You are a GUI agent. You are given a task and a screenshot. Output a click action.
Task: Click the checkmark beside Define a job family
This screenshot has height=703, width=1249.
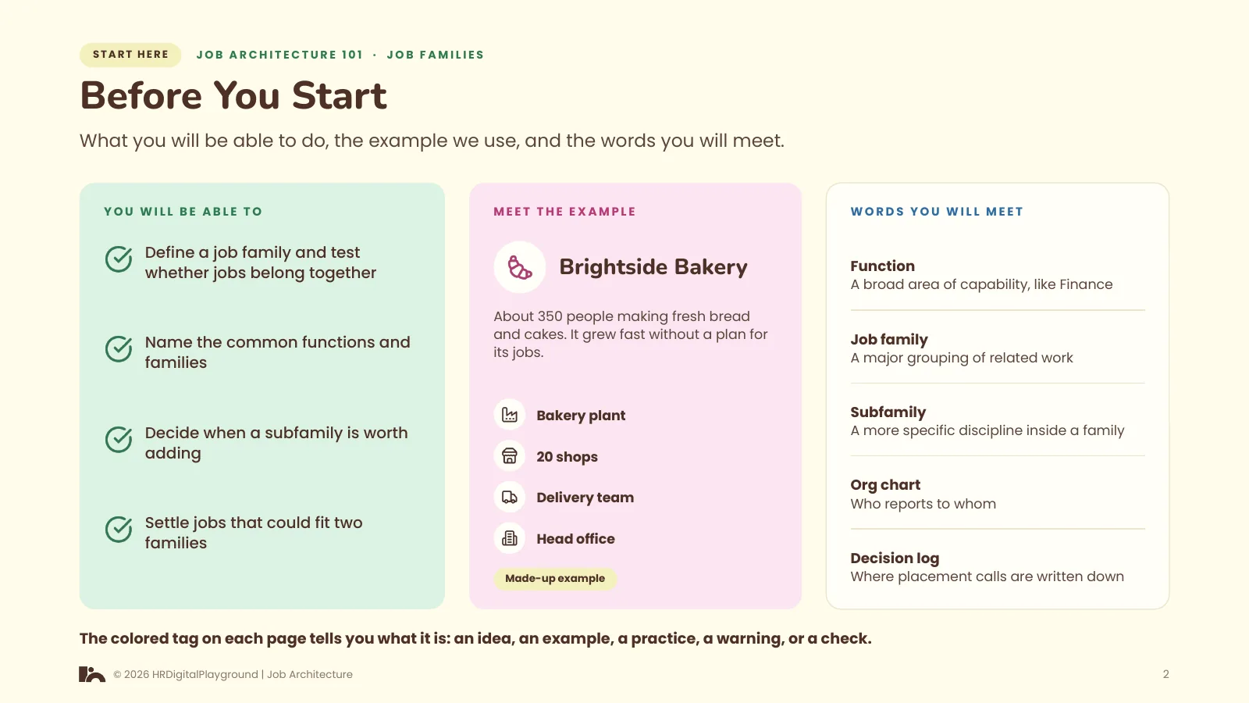click(119, 259)
